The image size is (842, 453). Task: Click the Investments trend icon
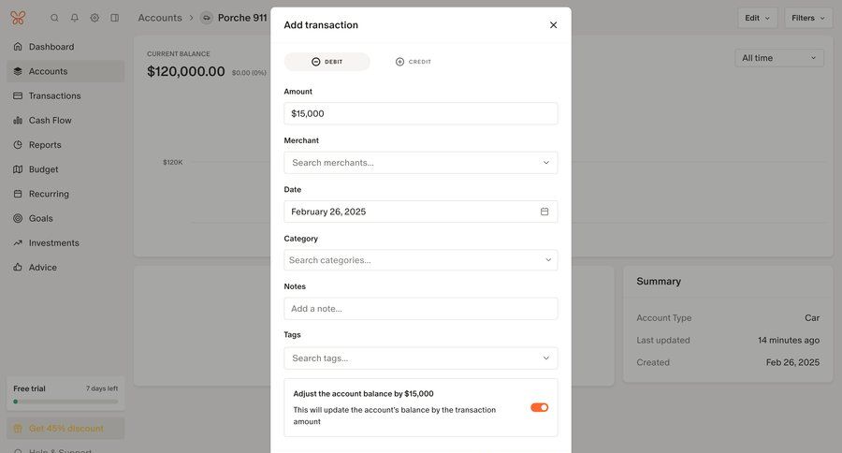tap(18, 243)
